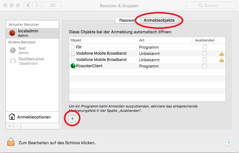The image size is (239, 153).
Task: Select Gastbenutzer in the user list
Action: [x=31, y=61]
